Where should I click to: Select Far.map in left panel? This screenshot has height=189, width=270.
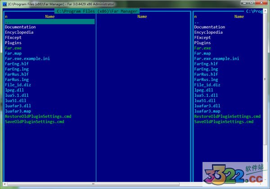click(x=13, y=54)
